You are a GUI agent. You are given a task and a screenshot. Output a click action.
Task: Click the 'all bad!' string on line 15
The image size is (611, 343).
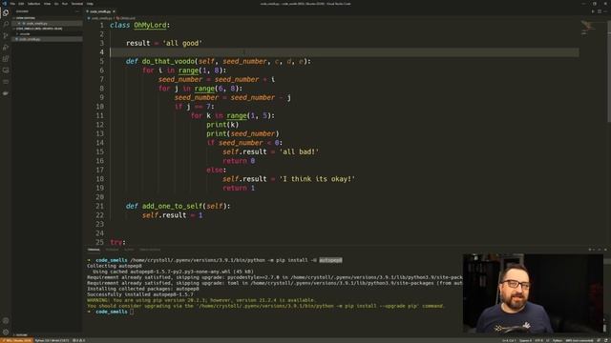299,151
